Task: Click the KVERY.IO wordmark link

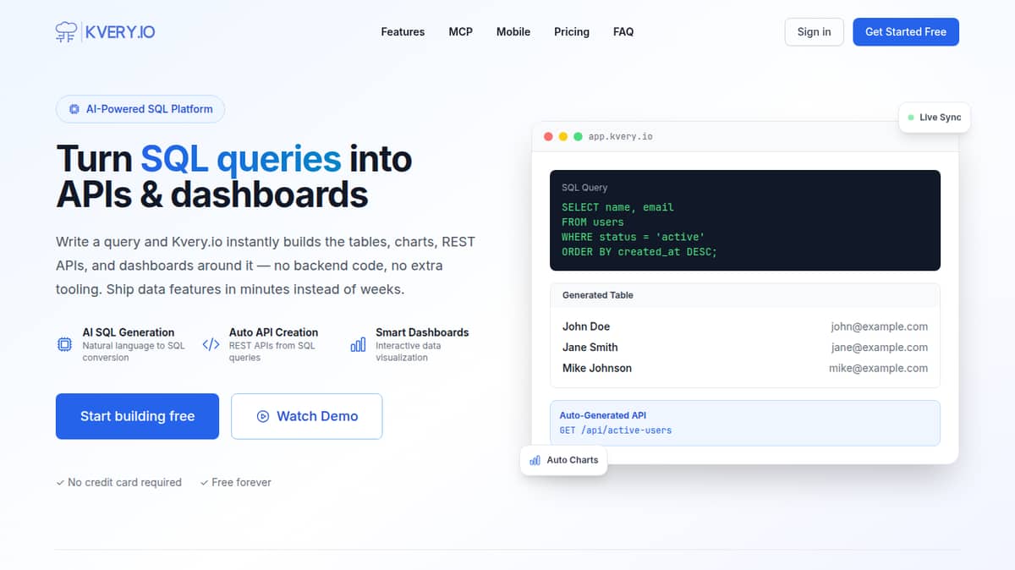Action: 120,32
